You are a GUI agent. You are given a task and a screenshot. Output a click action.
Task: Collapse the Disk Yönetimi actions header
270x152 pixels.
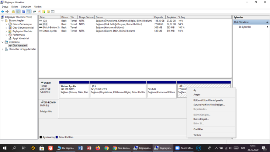click(x=267, y=22)
